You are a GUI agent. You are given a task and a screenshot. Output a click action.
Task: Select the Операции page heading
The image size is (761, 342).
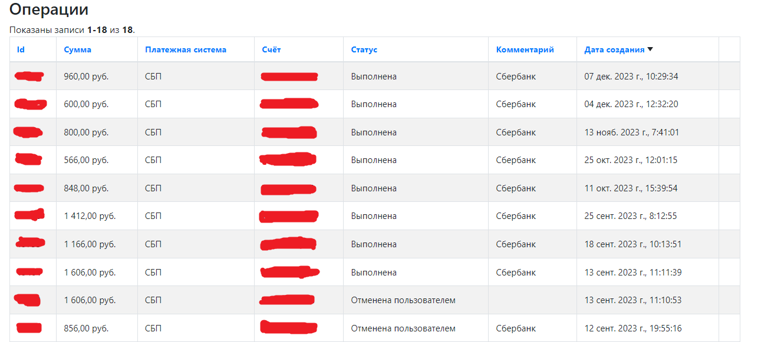point(50,10)
